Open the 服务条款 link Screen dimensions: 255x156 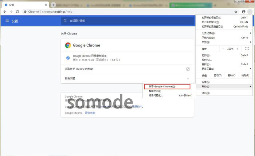pos(90,113)
